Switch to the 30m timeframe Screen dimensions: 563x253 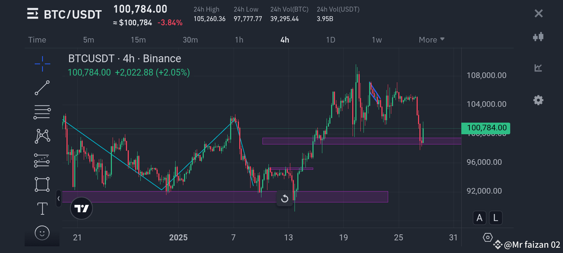click(190, 40)
